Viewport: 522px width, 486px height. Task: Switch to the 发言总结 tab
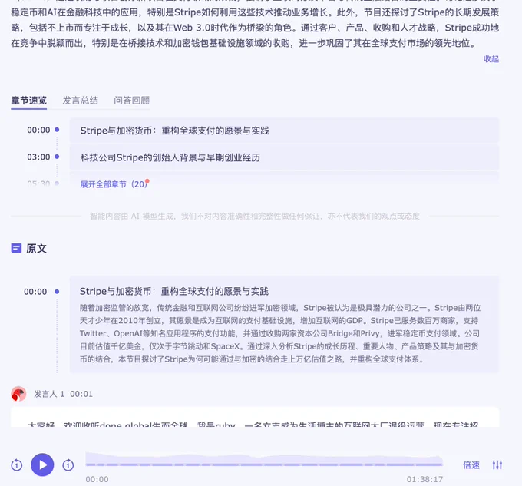coord(81,101)
